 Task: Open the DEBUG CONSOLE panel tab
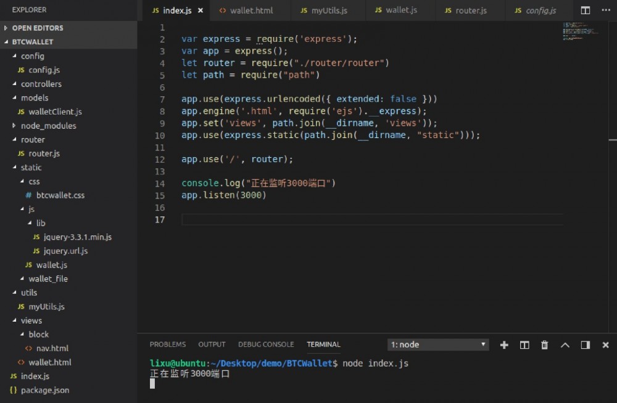[x=266, y=344]
